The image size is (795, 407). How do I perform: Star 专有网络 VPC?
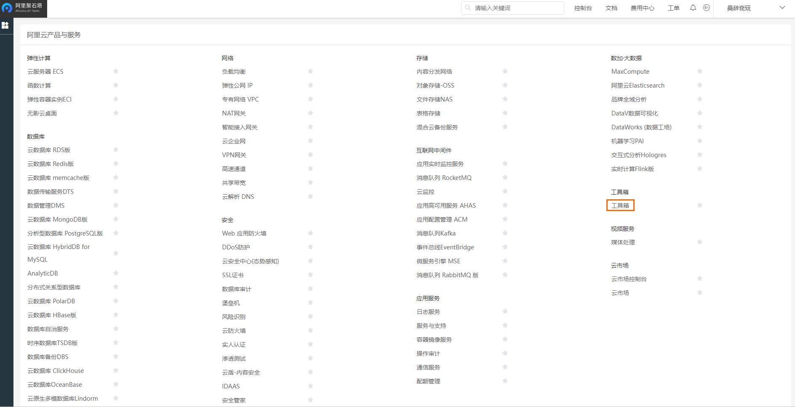310,99
